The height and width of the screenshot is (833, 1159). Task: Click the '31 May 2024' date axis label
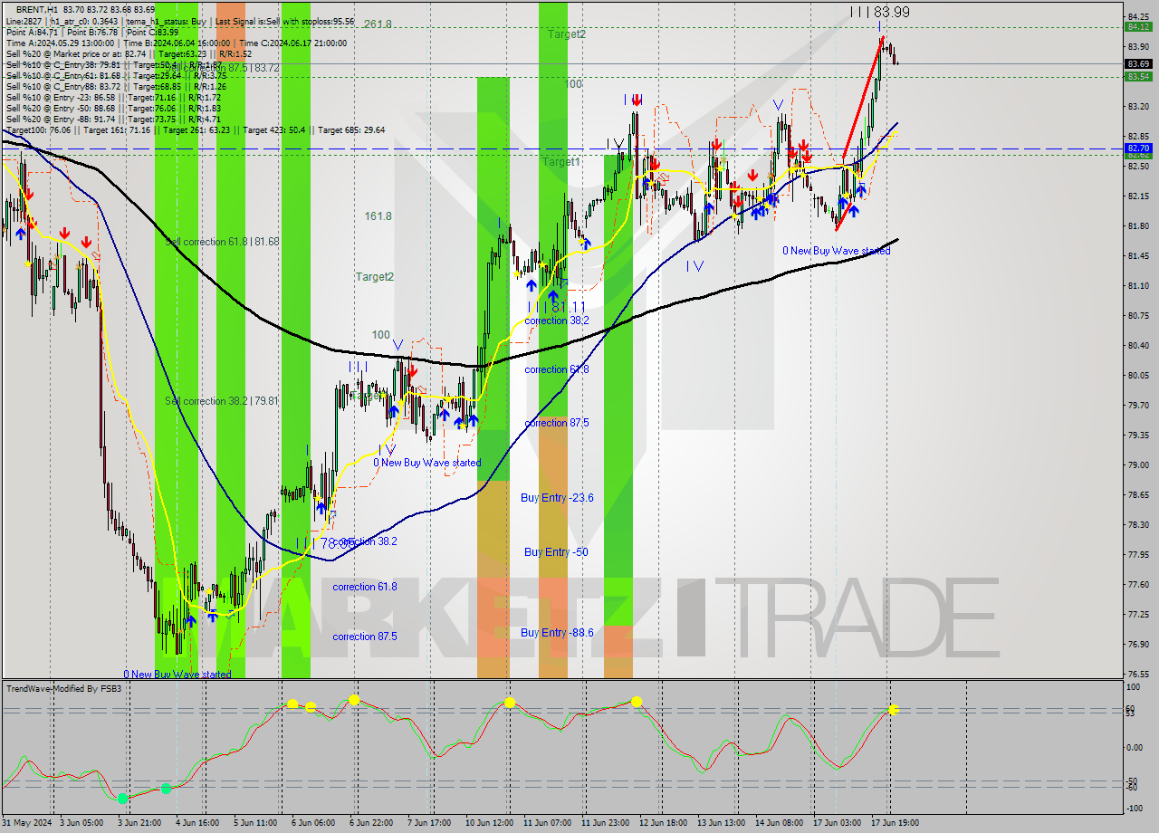[26, 823]
